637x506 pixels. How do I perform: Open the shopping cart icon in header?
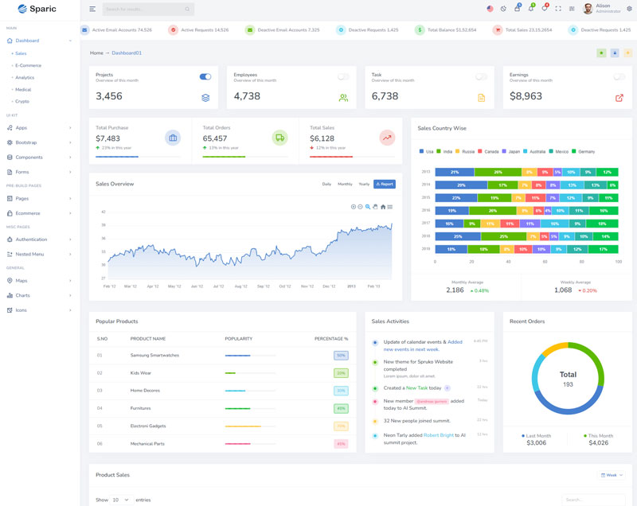(x=517, y=9)
